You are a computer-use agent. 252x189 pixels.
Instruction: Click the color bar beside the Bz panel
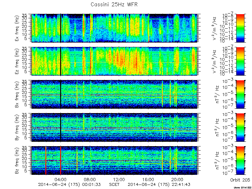click(x=240, y=161)
